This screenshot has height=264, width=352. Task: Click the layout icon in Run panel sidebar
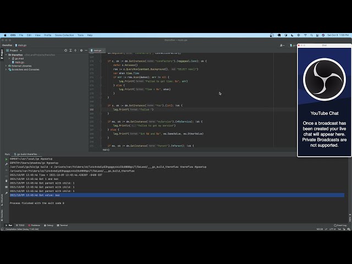6,187
